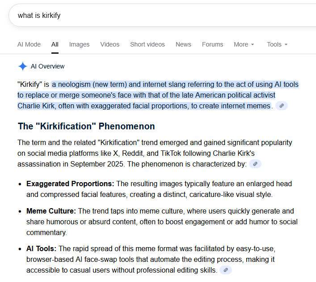Switch to Short videos tab

point(147,44)
